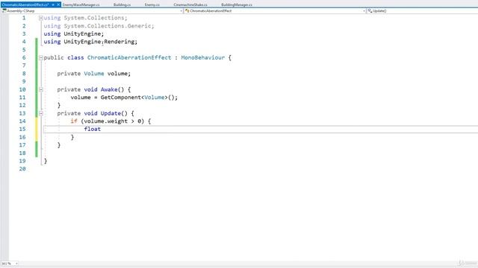
Task: Click the ChromaticAberrationEffect class name on line 6
Action: (x=129, y=58)
